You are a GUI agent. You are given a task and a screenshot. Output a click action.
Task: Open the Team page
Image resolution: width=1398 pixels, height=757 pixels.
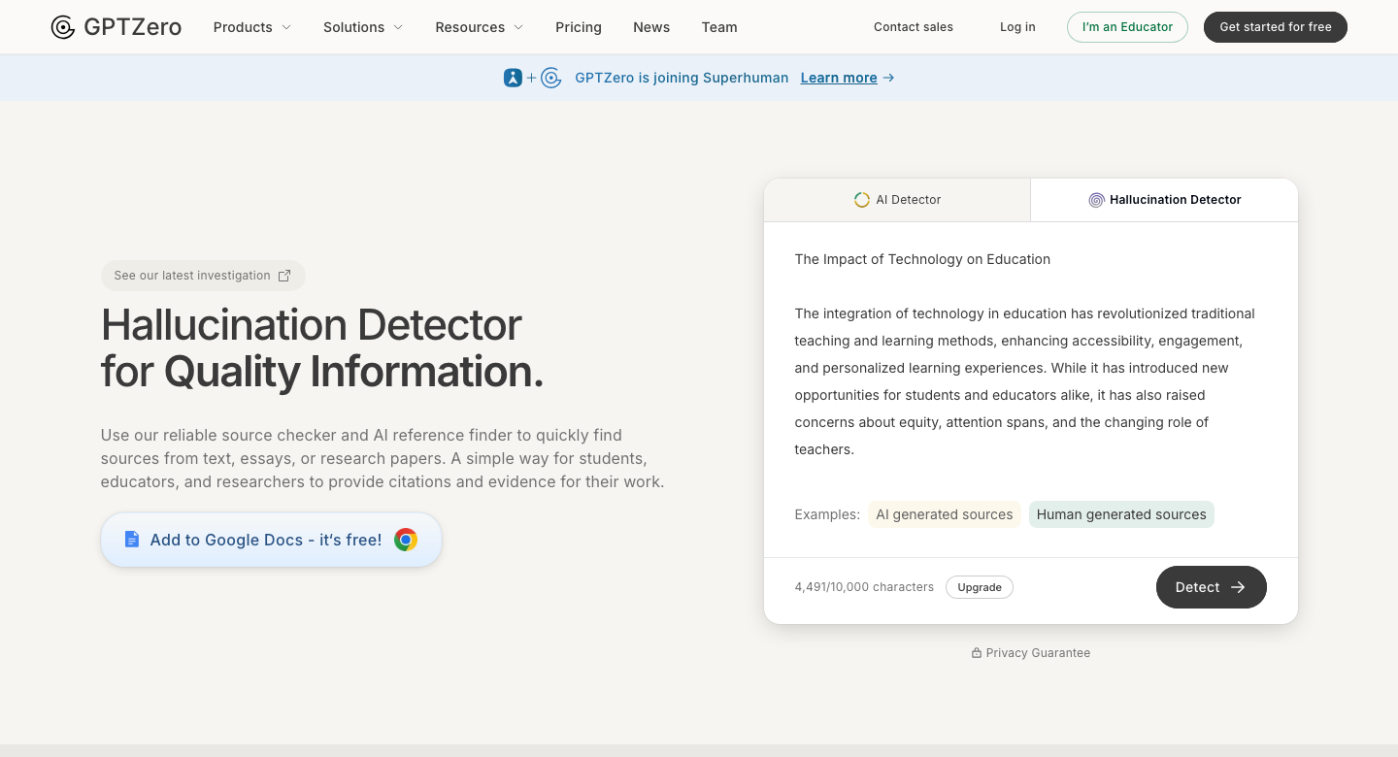coord(719,27)
